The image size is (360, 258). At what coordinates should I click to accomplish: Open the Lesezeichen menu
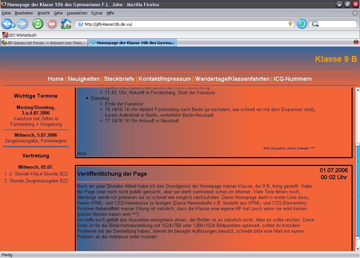[77, 13]
